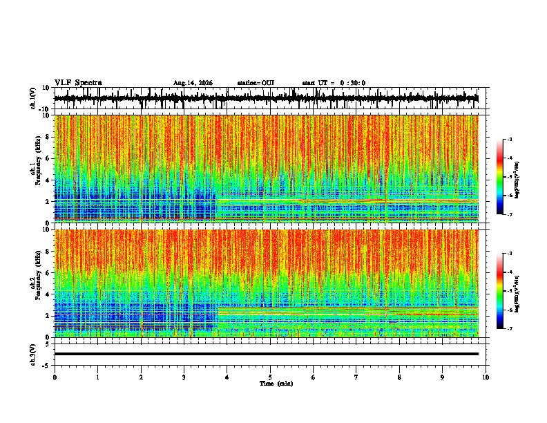Screen dimensions: 547x423
Task: Click the ch.1 color bar log(PSD) label
Action: tap(517, 180)
